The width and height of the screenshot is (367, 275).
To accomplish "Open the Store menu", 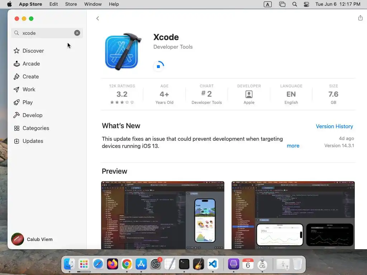I will coord(71,4).
